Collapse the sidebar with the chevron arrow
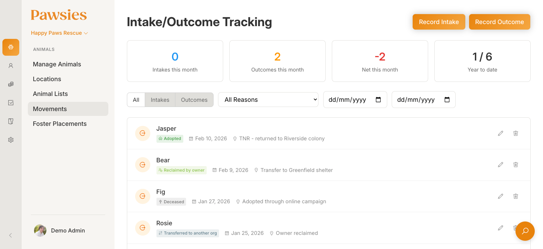The height and width of the screenshot is (249, 543). click(10, 235)
